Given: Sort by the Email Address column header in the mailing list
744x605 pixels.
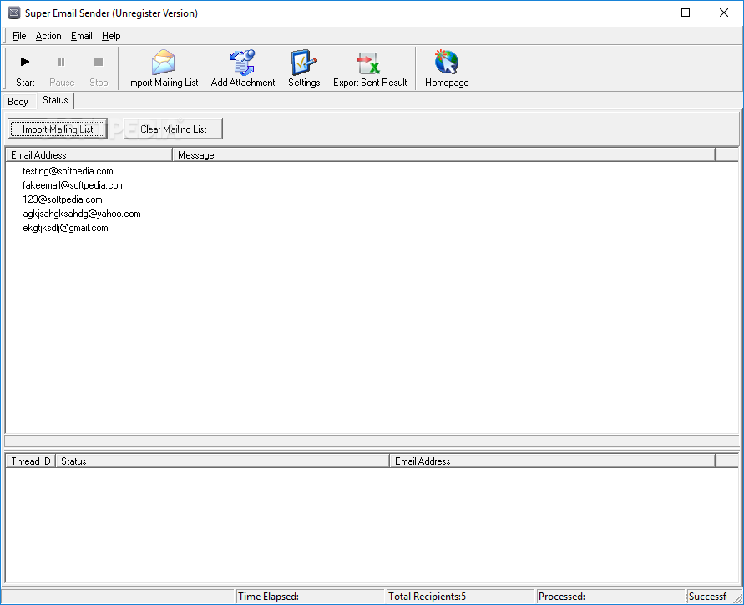Looking at the screenshot, I should point(89,155).
